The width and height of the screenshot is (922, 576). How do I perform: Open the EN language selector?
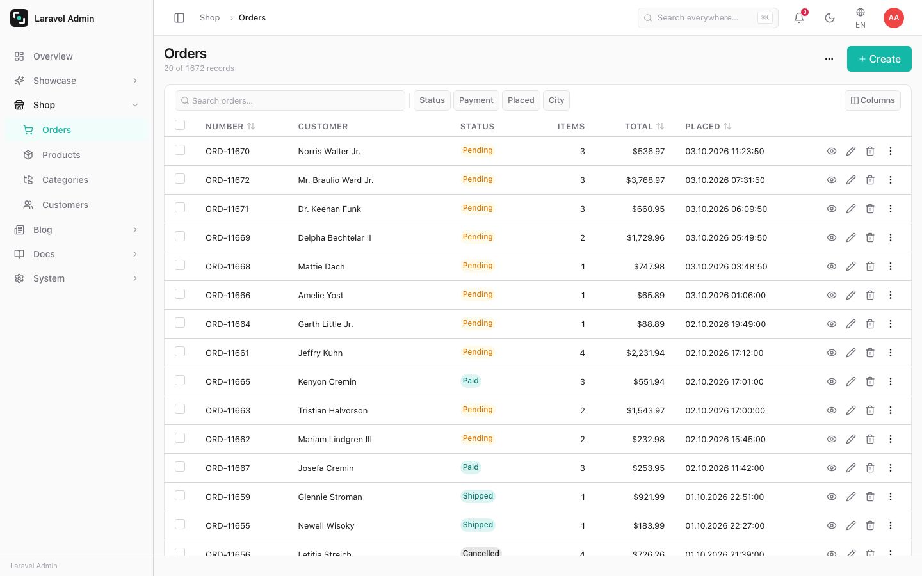click(861, 18)
